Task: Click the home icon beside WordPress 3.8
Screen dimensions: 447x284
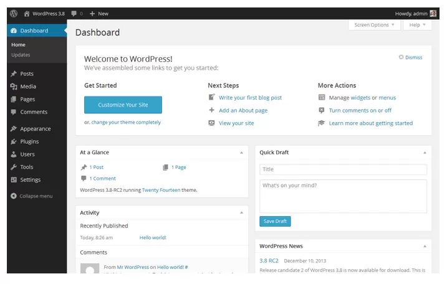Action: click(27, 14)
